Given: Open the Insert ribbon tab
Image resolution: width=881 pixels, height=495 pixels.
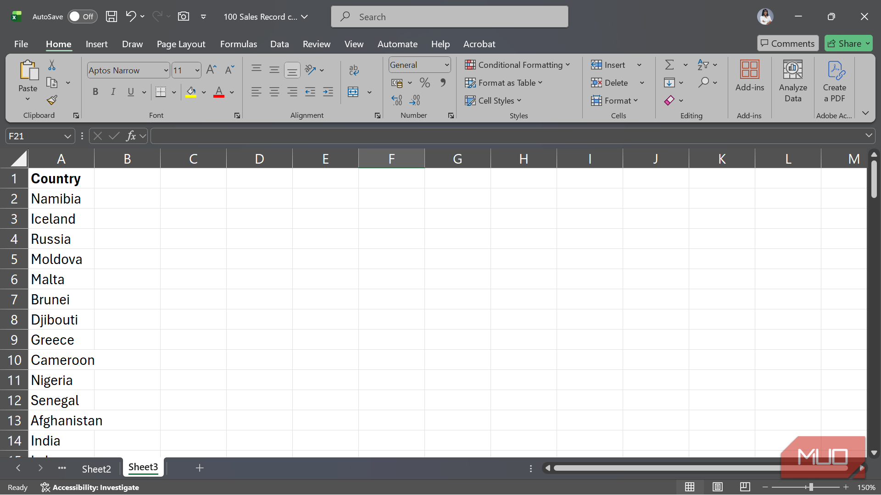Looking at the screenshot, I should pos(96,44).
